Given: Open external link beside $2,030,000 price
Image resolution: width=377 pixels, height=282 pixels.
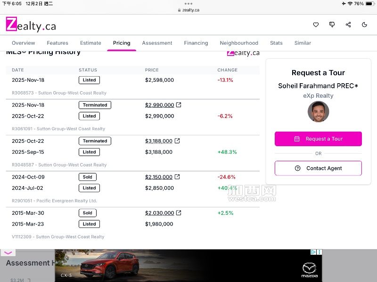Looking at the screenshot, I should (178, 213).
